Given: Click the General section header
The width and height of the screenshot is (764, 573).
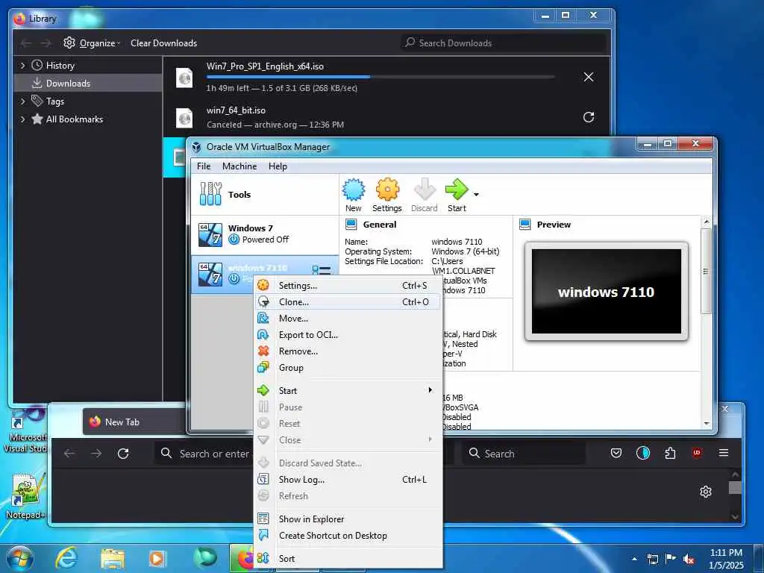Looking at the screenshot, I should (x=380, y=225).
